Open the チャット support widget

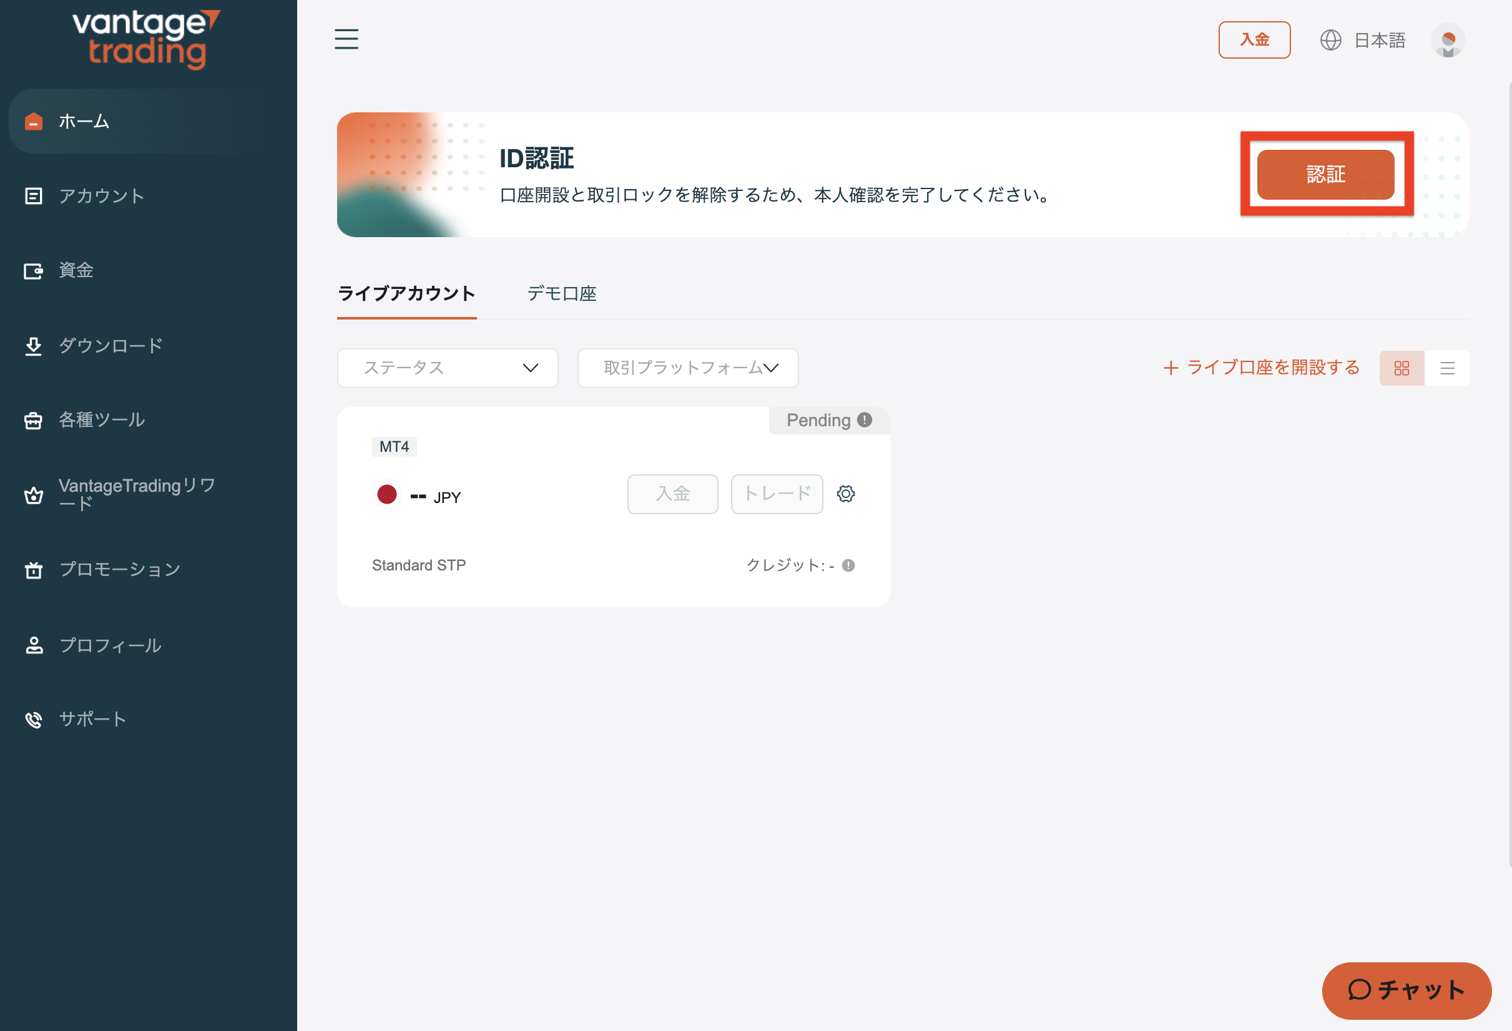(x=1406, y=990)
